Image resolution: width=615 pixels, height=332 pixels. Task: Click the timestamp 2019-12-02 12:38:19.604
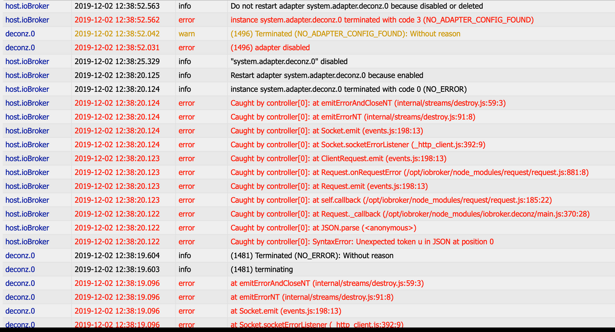pos(117,256)
